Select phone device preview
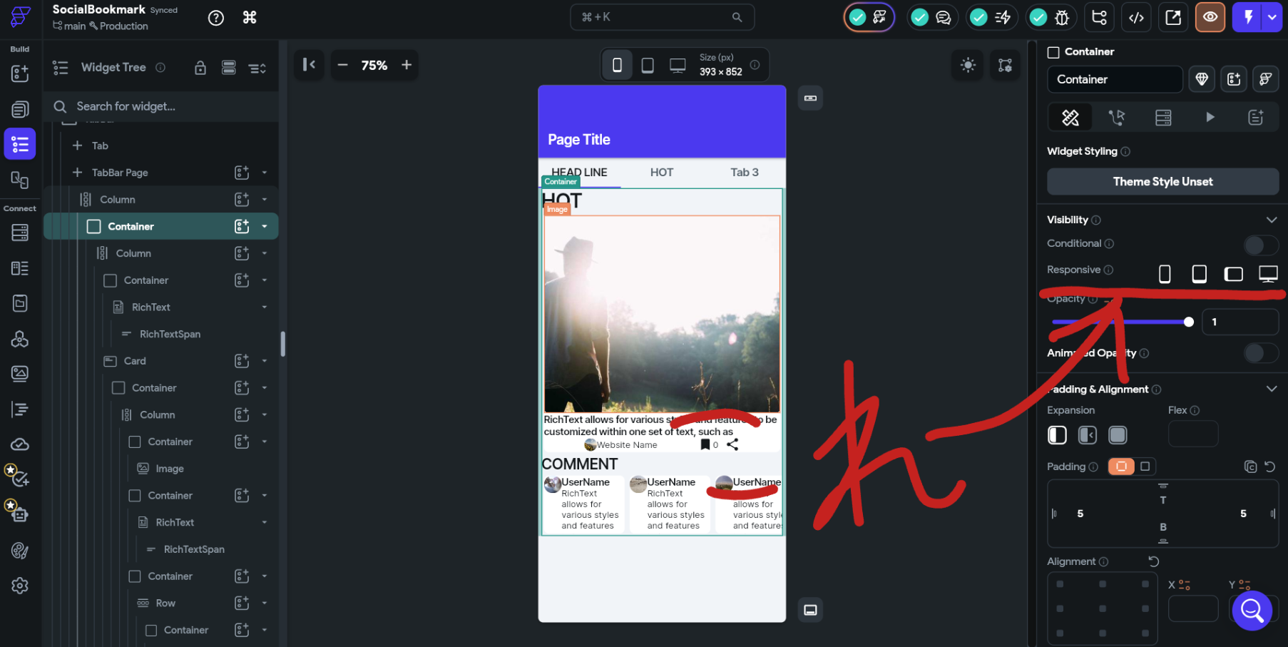 617,65
